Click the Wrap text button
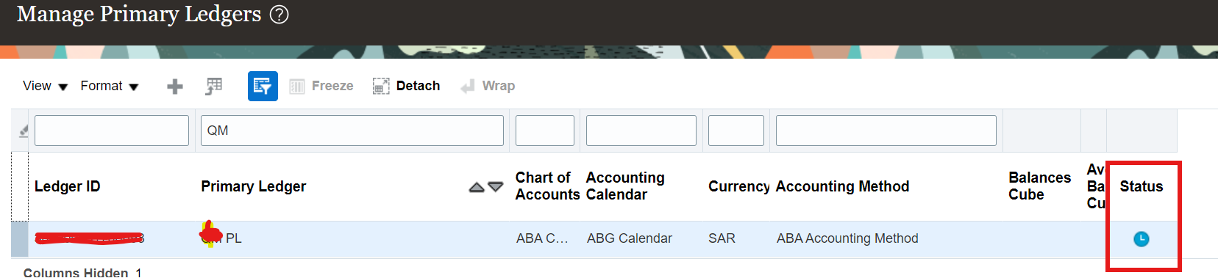Viewport: 1218px width, 278px height. click(x=488, y=86)
